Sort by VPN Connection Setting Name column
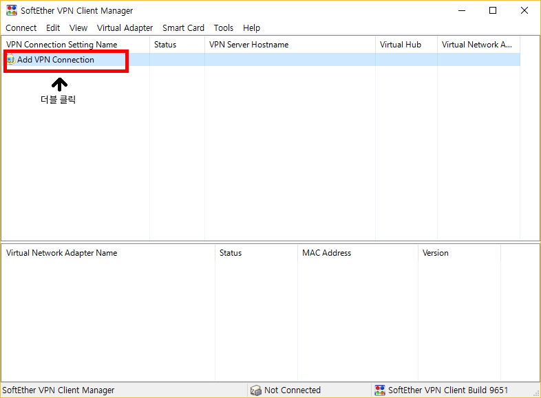The height and width of the screenshot is (398, 541). (x=75, y=45)
